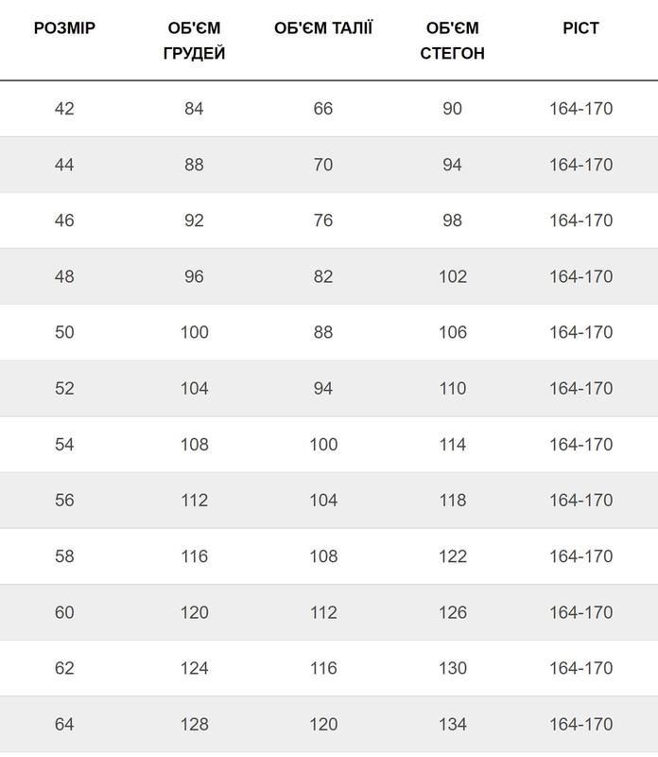Click hip value 122 for size 58
This screenshot has width=658, height=757.
tap(452, 556)
